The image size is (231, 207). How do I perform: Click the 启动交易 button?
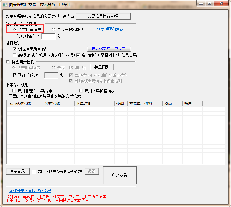(x=119, y=175)
